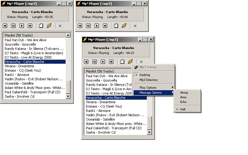Image resolution: width=248 pixels, height=155 pixels.
Task: Select Mp3 Directory menu entry
Action: coord(153,80)
